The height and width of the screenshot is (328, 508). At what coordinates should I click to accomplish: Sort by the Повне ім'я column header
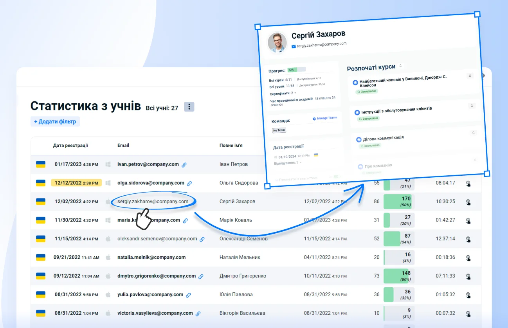[231, 146]
